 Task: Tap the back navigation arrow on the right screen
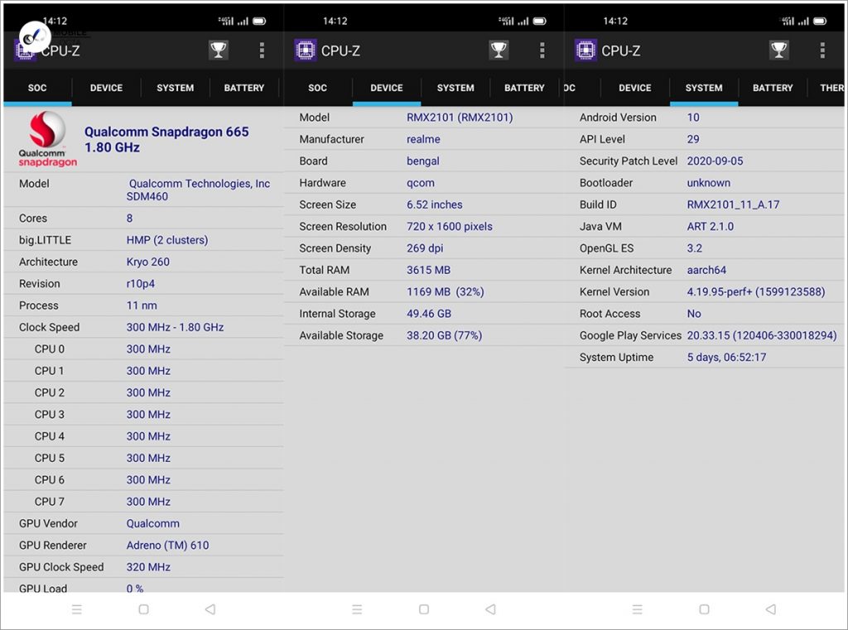coord(771,609)
